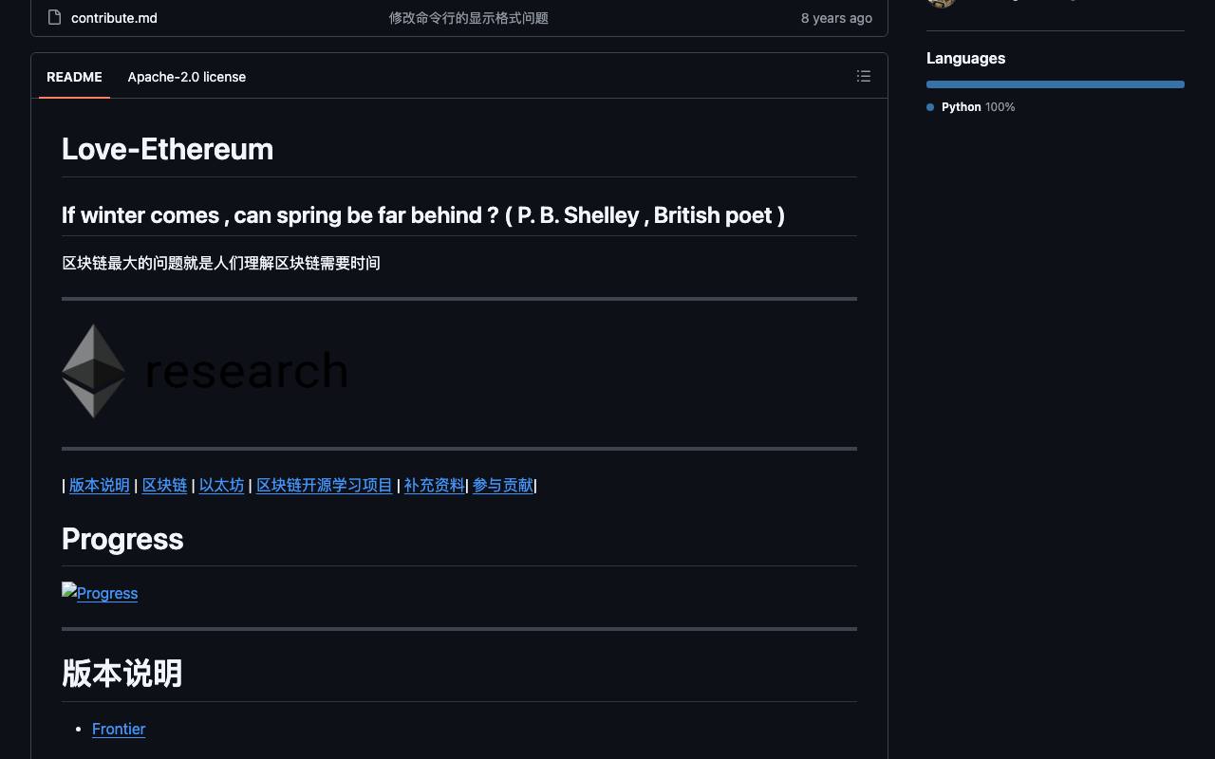Open the 区块链开源学习项目 link

324,485
